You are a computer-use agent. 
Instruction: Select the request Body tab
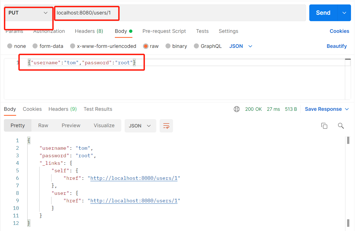coord(123,31)
